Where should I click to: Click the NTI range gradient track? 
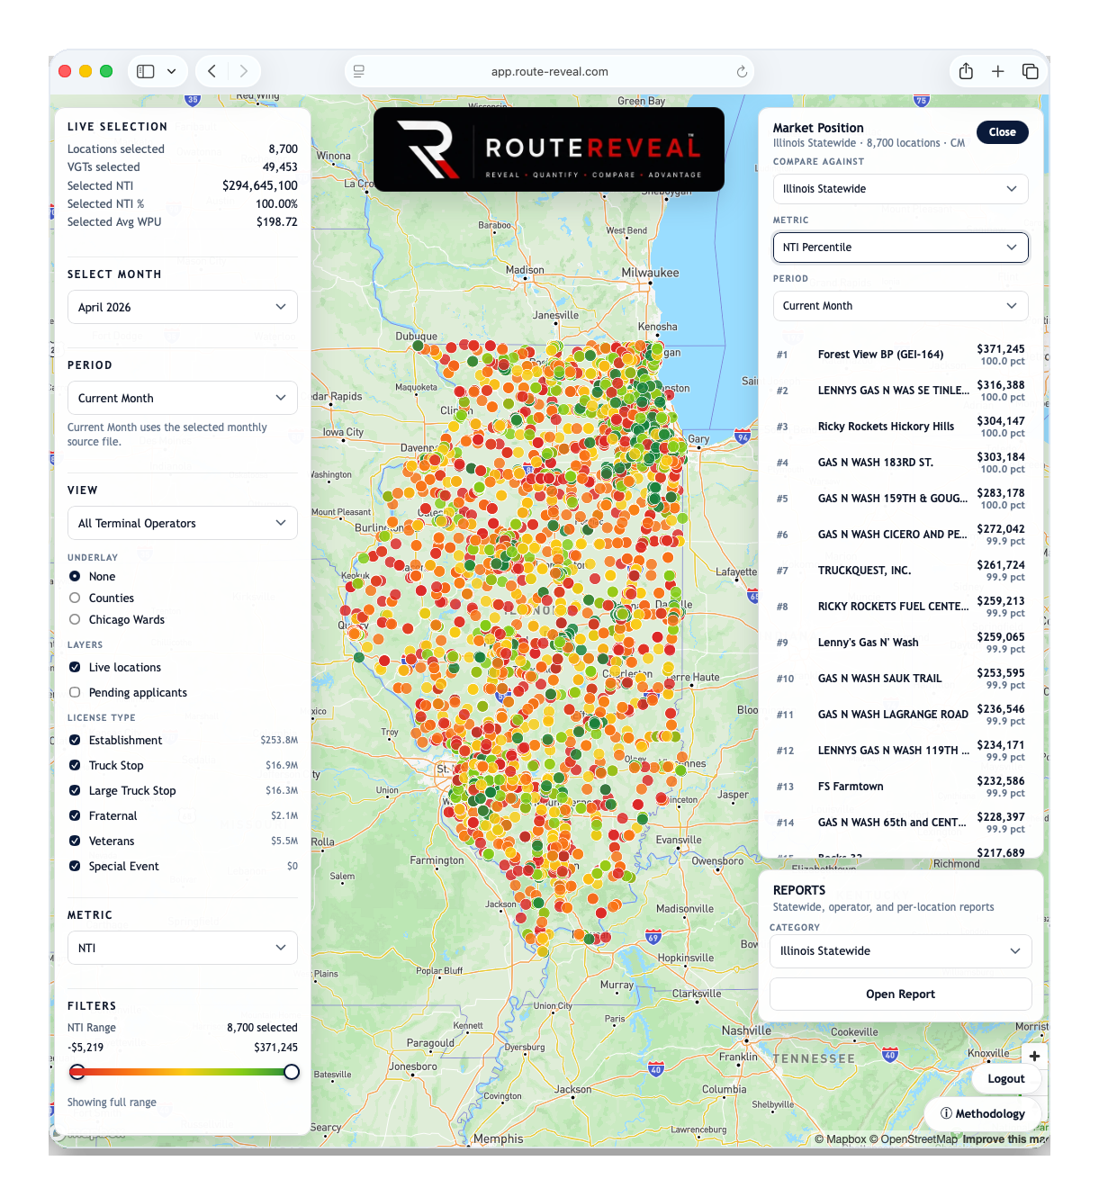(x=185, y=1072)
